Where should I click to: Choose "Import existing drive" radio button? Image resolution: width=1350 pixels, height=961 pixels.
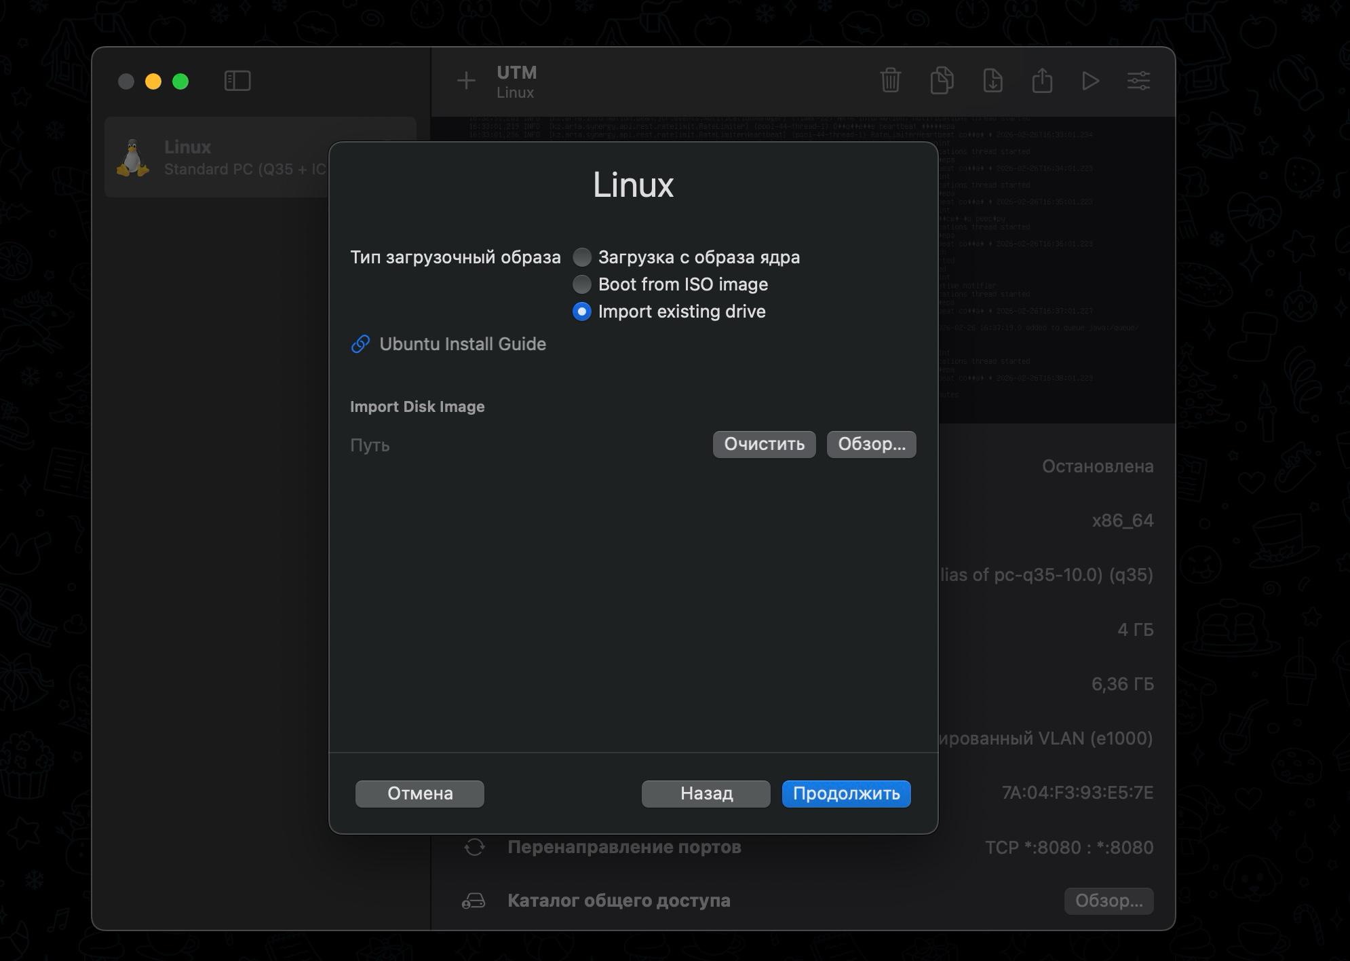(582, 312)
